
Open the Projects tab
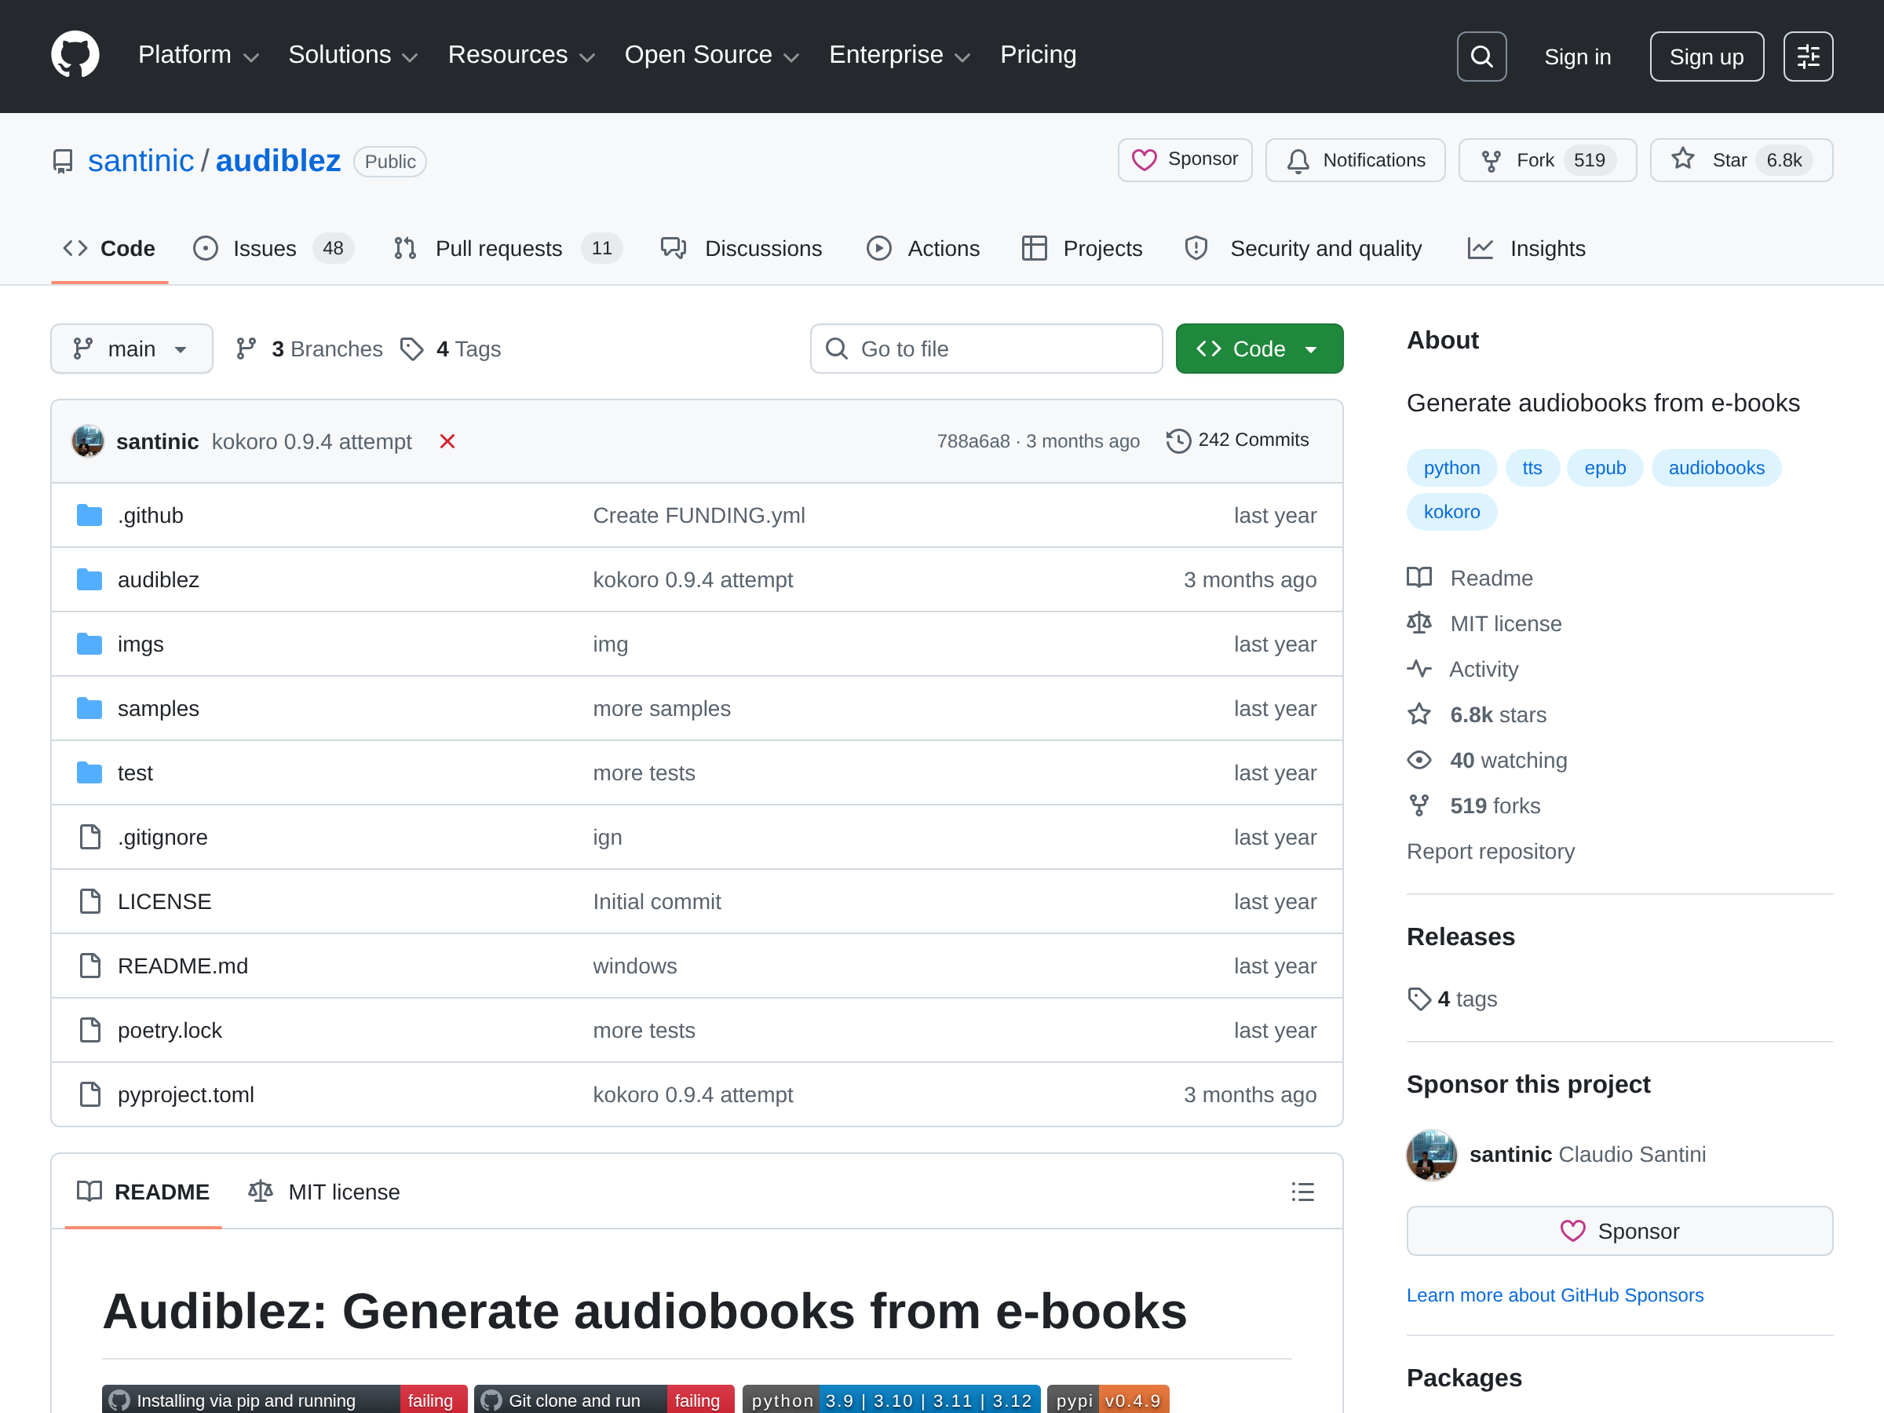pyautogui.click(x=1083, y=249)
